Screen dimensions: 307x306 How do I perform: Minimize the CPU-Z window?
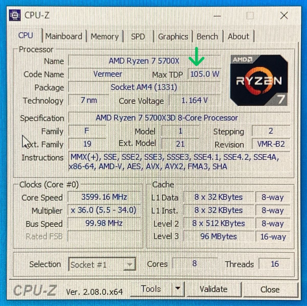[217, 16]
